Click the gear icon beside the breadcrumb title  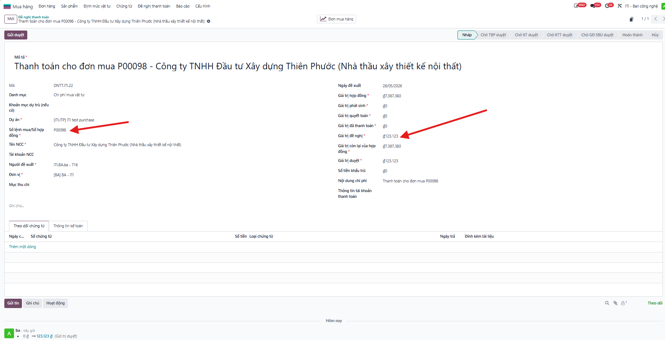point(209,22)
